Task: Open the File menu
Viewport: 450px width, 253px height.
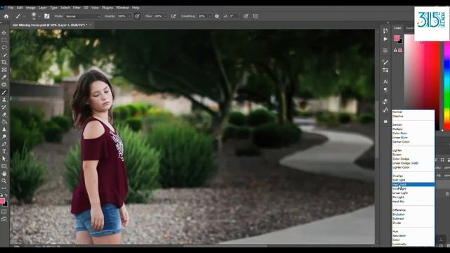Action: click(x=11, y=8)
